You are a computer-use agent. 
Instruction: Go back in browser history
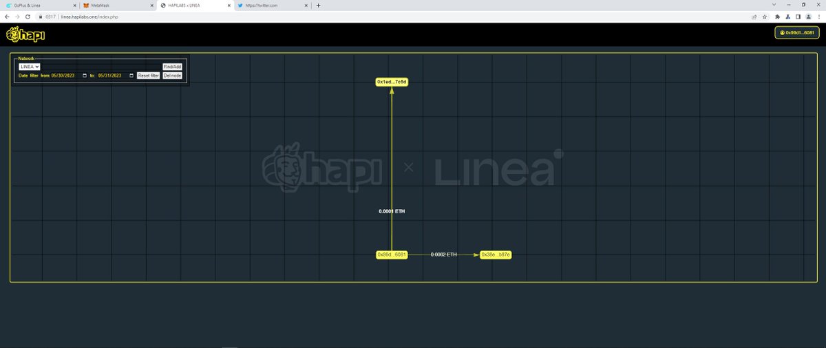(7, 17)
